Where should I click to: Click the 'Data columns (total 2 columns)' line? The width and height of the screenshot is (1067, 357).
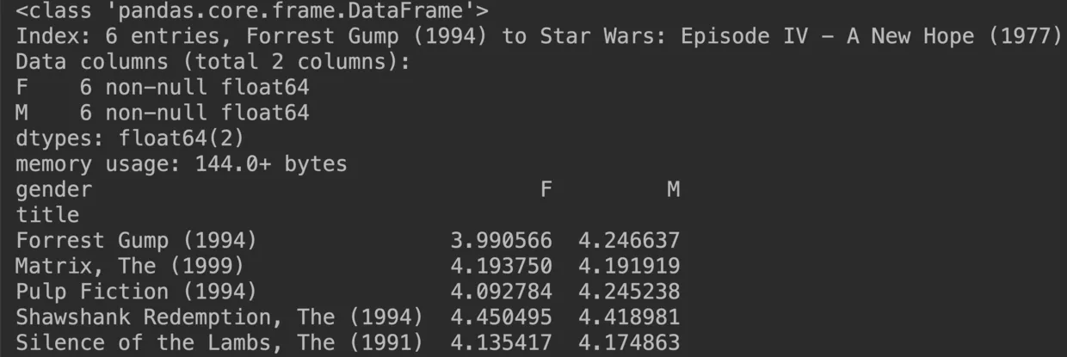213,63
